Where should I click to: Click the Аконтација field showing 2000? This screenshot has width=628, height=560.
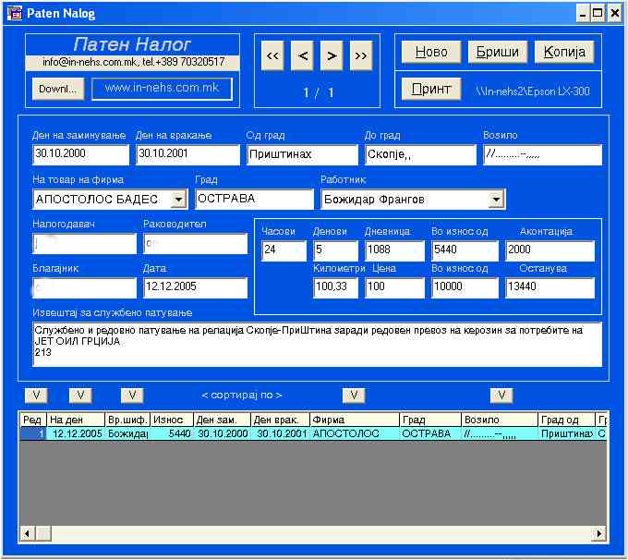pyautogui.click(x=549, y=251)
